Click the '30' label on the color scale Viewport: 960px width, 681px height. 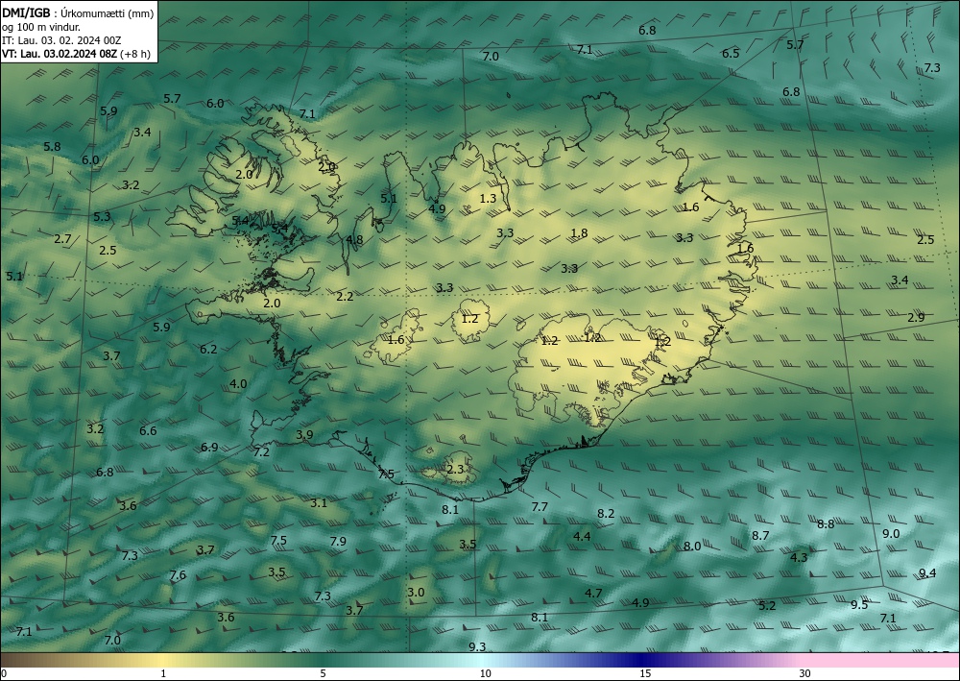805,673
